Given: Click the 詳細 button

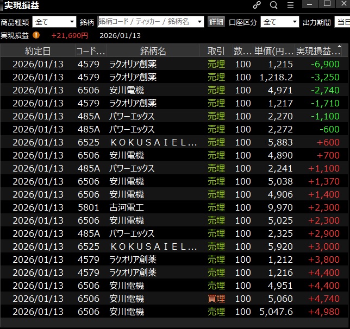Looking at the screenshot, I should [x=216, y=22].
